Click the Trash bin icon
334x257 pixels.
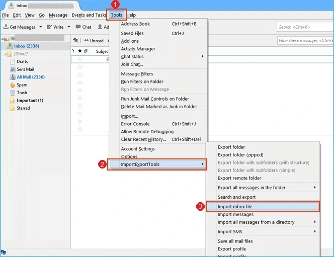13,93
